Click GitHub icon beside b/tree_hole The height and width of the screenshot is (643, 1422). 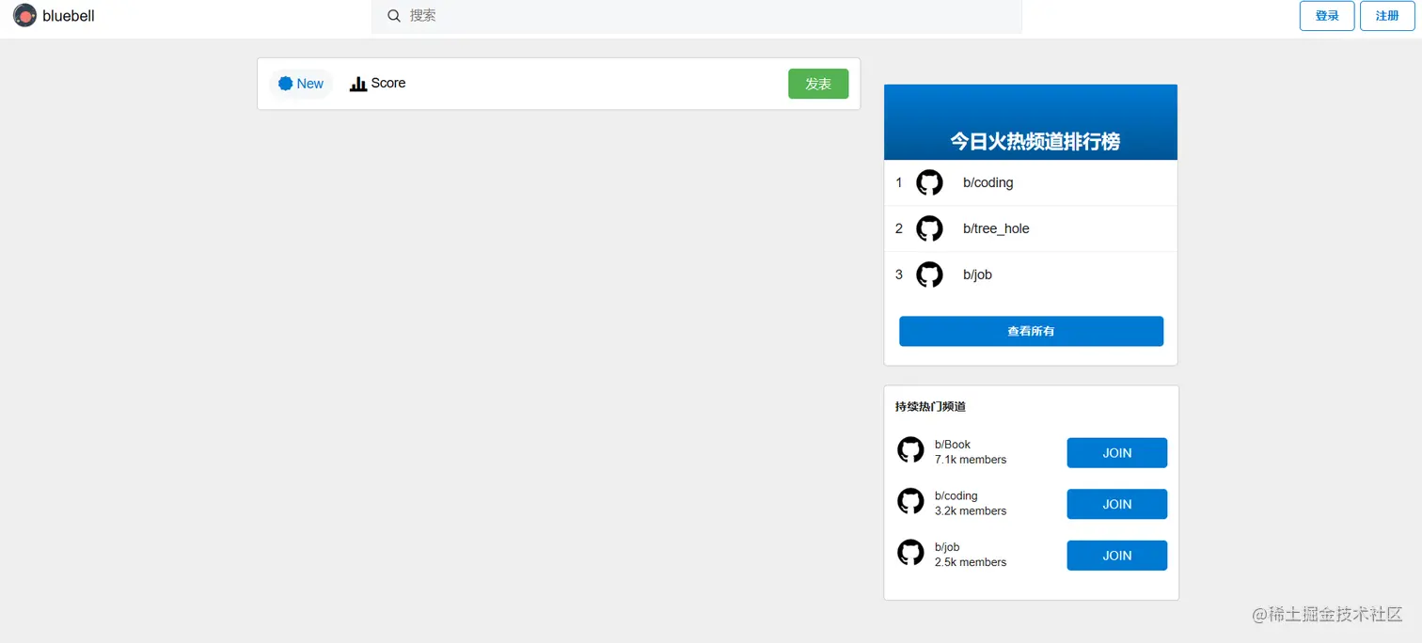tap(929, 228)
